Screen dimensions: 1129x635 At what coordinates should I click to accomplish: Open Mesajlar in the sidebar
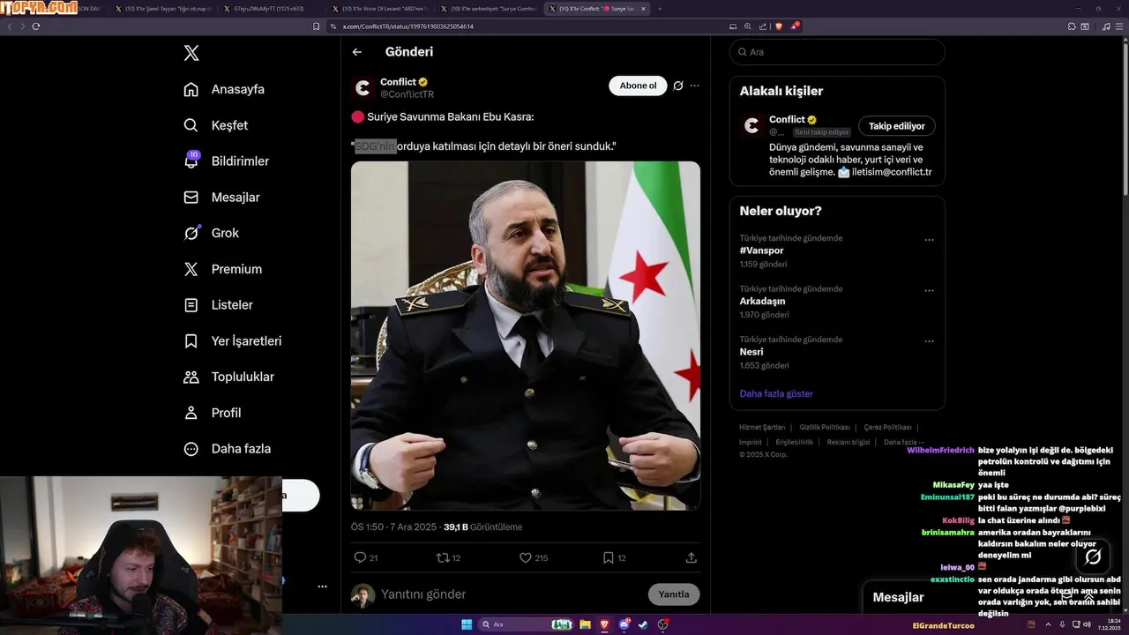point(221,198)
